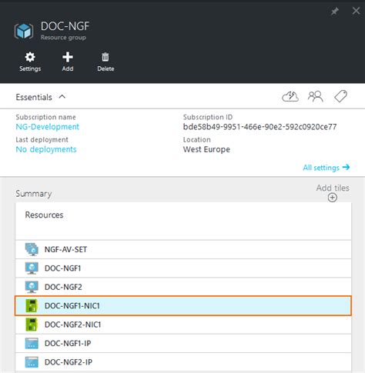Click the DOC-NGF1-IP address icon
This screenshot has width=365, height=373.
(32, 343)
